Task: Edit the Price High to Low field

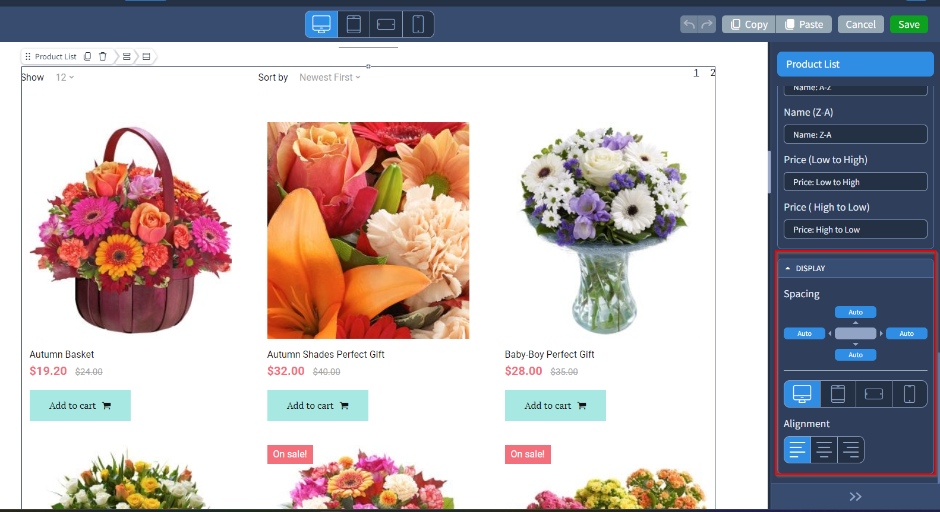Action: (x=856, y=229)
